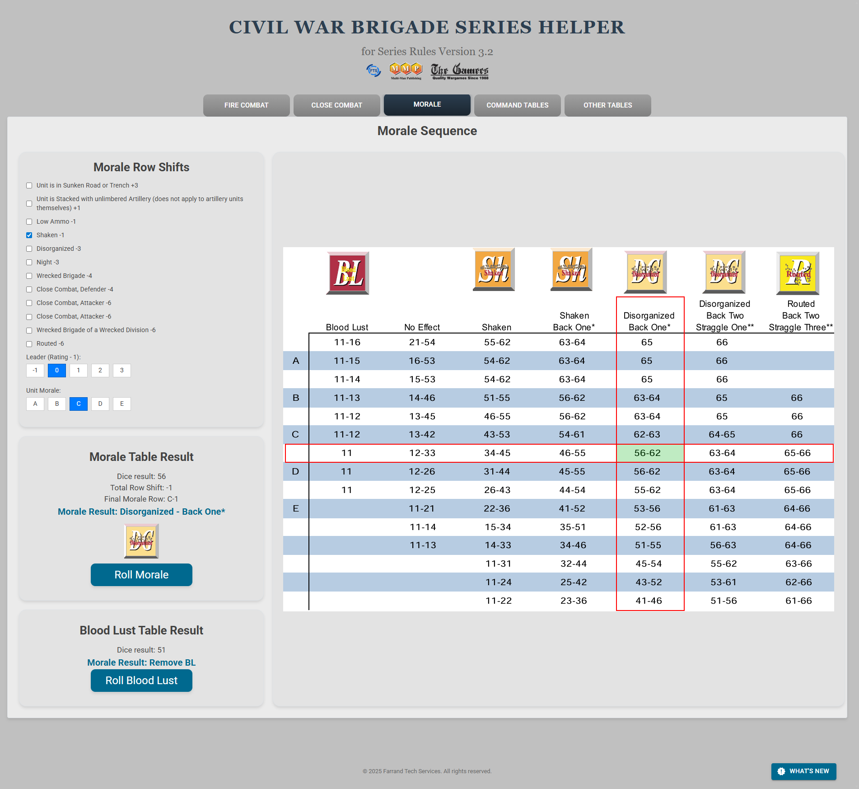
Task: Click The Gamers logo
Action: click(x=459, y=71)
